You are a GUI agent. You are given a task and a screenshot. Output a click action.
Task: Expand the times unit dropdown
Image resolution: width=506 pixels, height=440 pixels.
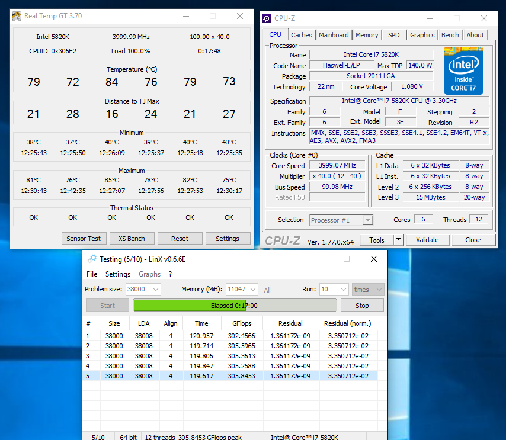pos(379,290)
